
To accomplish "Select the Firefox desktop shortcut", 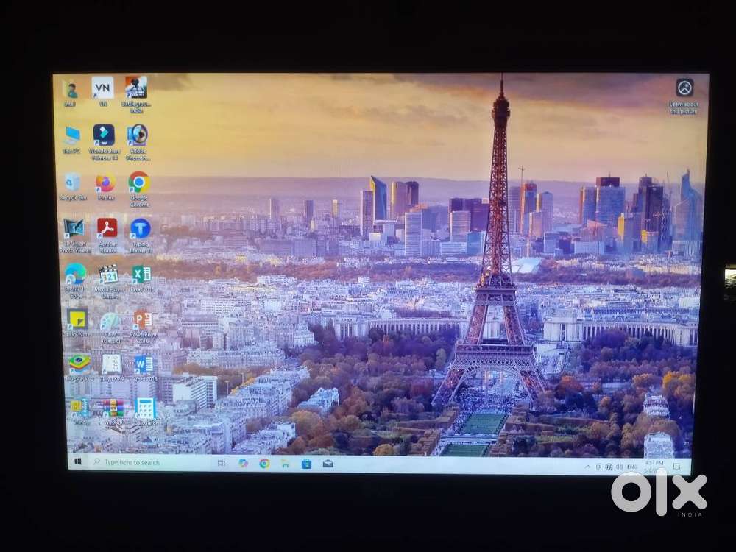I will [x=105, y=183].
